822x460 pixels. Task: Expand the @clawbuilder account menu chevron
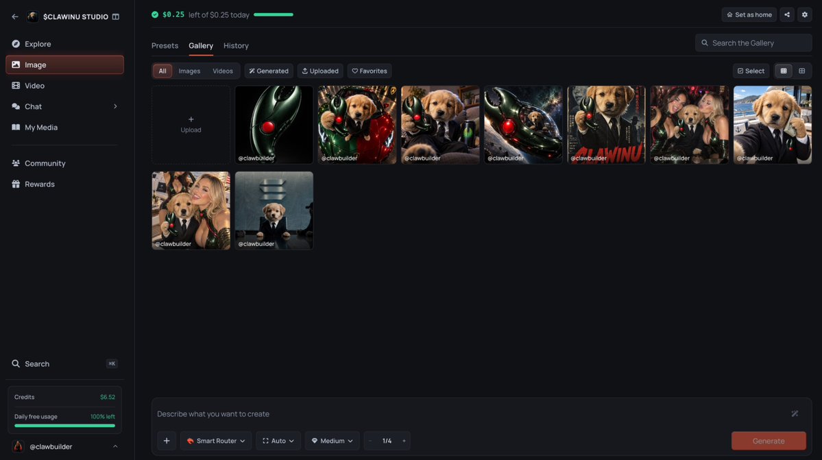115,446
